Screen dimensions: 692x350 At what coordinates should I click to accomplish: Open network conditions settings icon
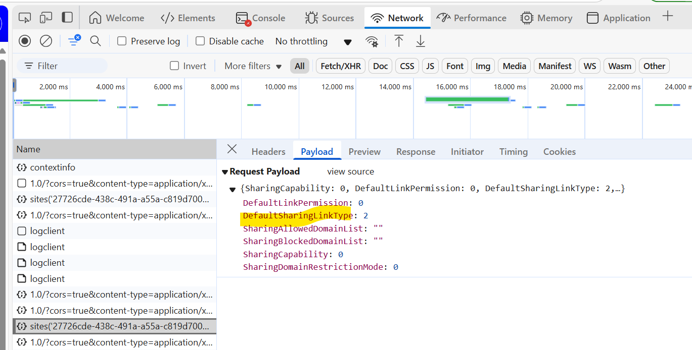pos(373,41)
